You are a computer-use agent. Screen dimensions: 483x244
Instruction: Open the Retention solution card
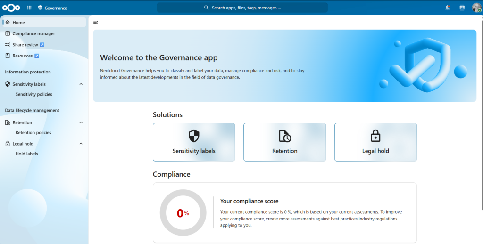[284, 142]
